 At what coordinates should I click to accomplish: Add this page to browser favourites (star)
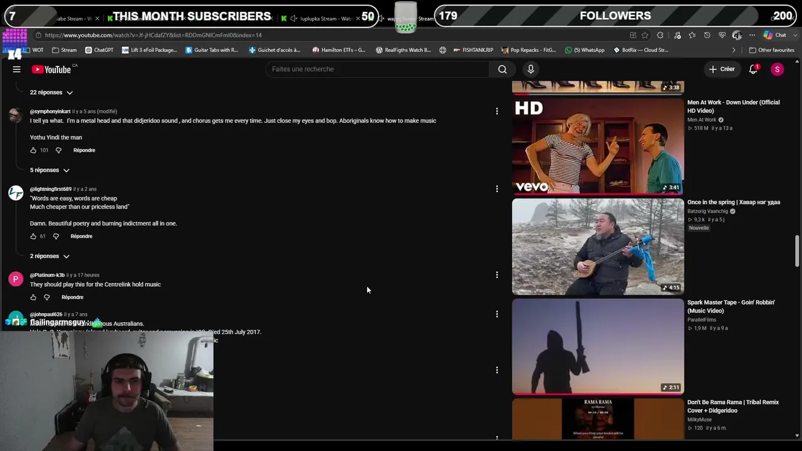point(645,35)
